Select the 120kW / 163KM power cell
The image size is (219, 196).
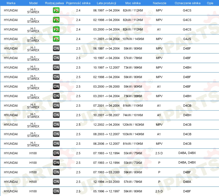(x=133, y=125)
